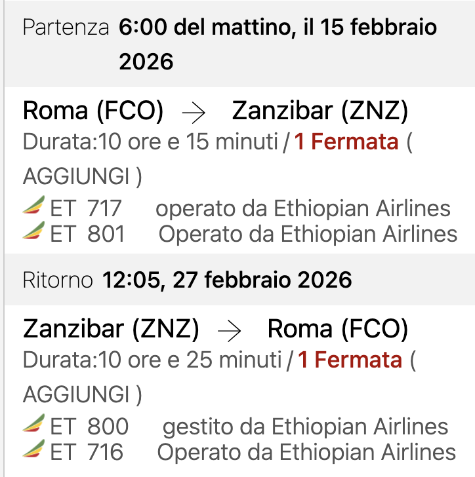This screenshot has height=477, width=475.
Task: Open the 1 Fermata link on the outbound flight
Action: pos(346,142)
